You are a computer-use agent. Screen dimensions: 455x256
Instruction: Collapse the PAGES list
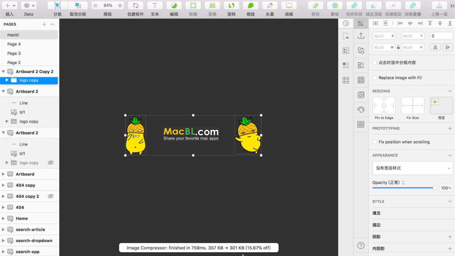(52, 24)
